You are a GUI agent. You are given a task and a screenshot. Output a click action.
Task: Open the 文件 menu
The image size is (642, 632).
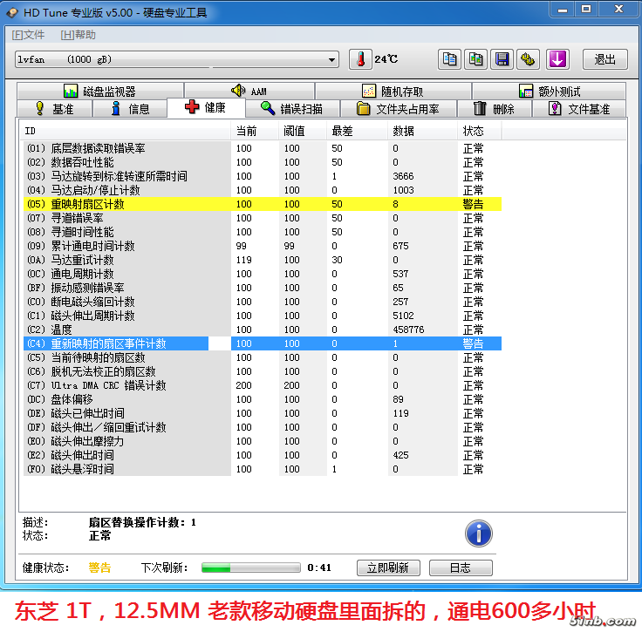pyautogui.click(x=29, y=35)
